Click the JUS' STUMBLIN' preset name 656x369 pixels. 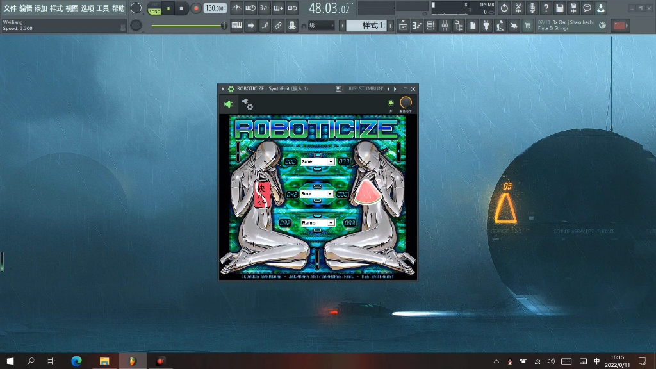(365, 88)
